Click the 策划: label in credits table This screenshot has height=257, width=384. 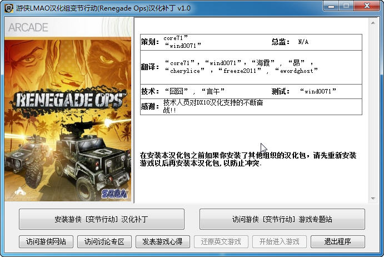[x=149, y=42]
